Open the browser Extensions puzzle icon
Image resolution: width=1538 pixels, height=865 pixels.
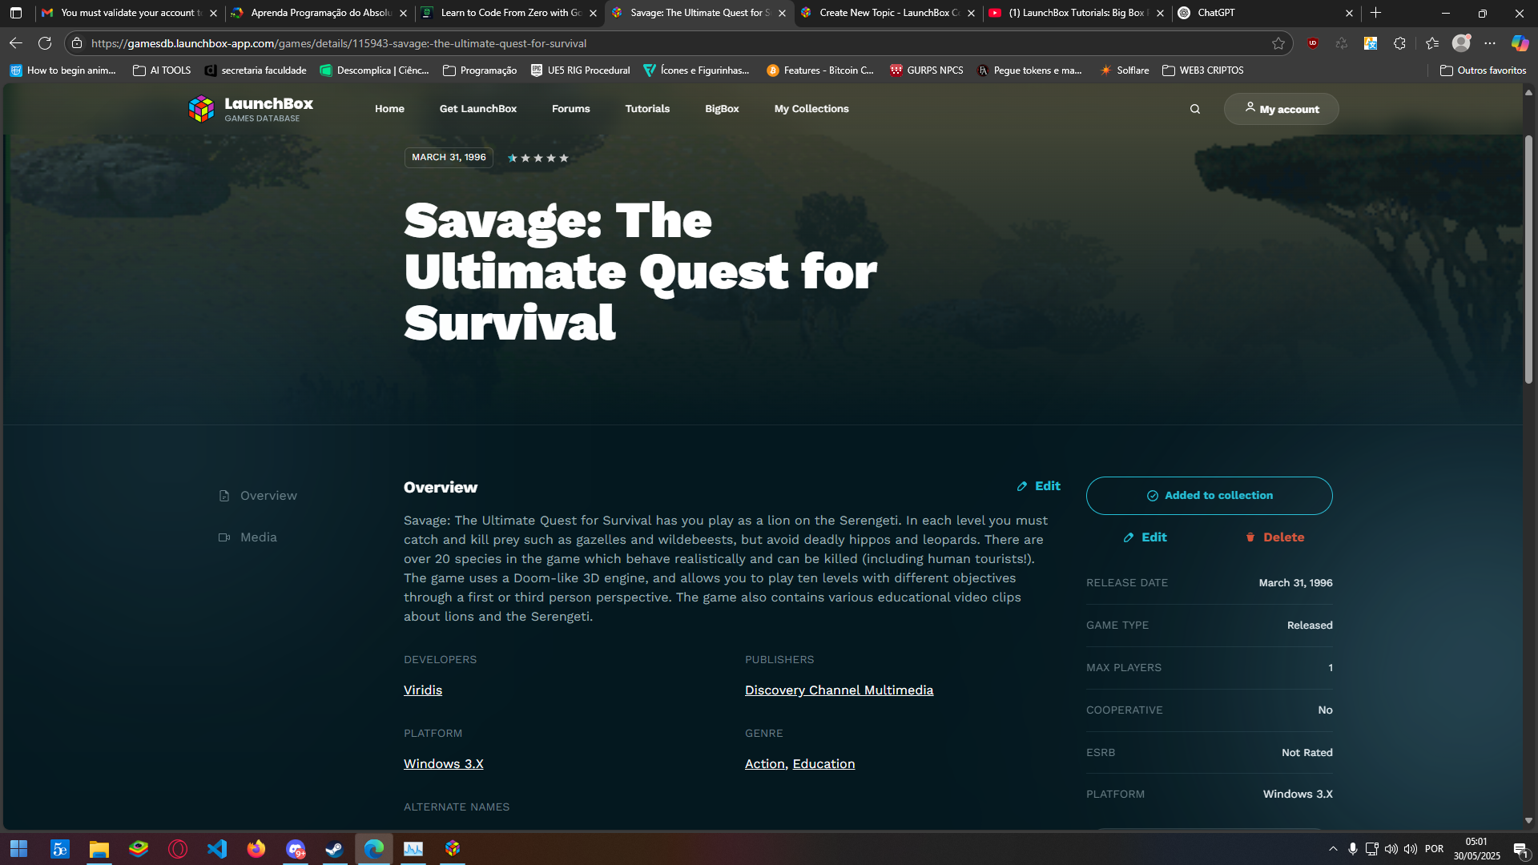1399,43
